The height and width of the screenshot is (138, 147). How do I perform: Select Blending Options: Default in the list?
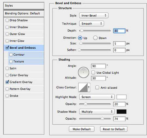point(24,13)
